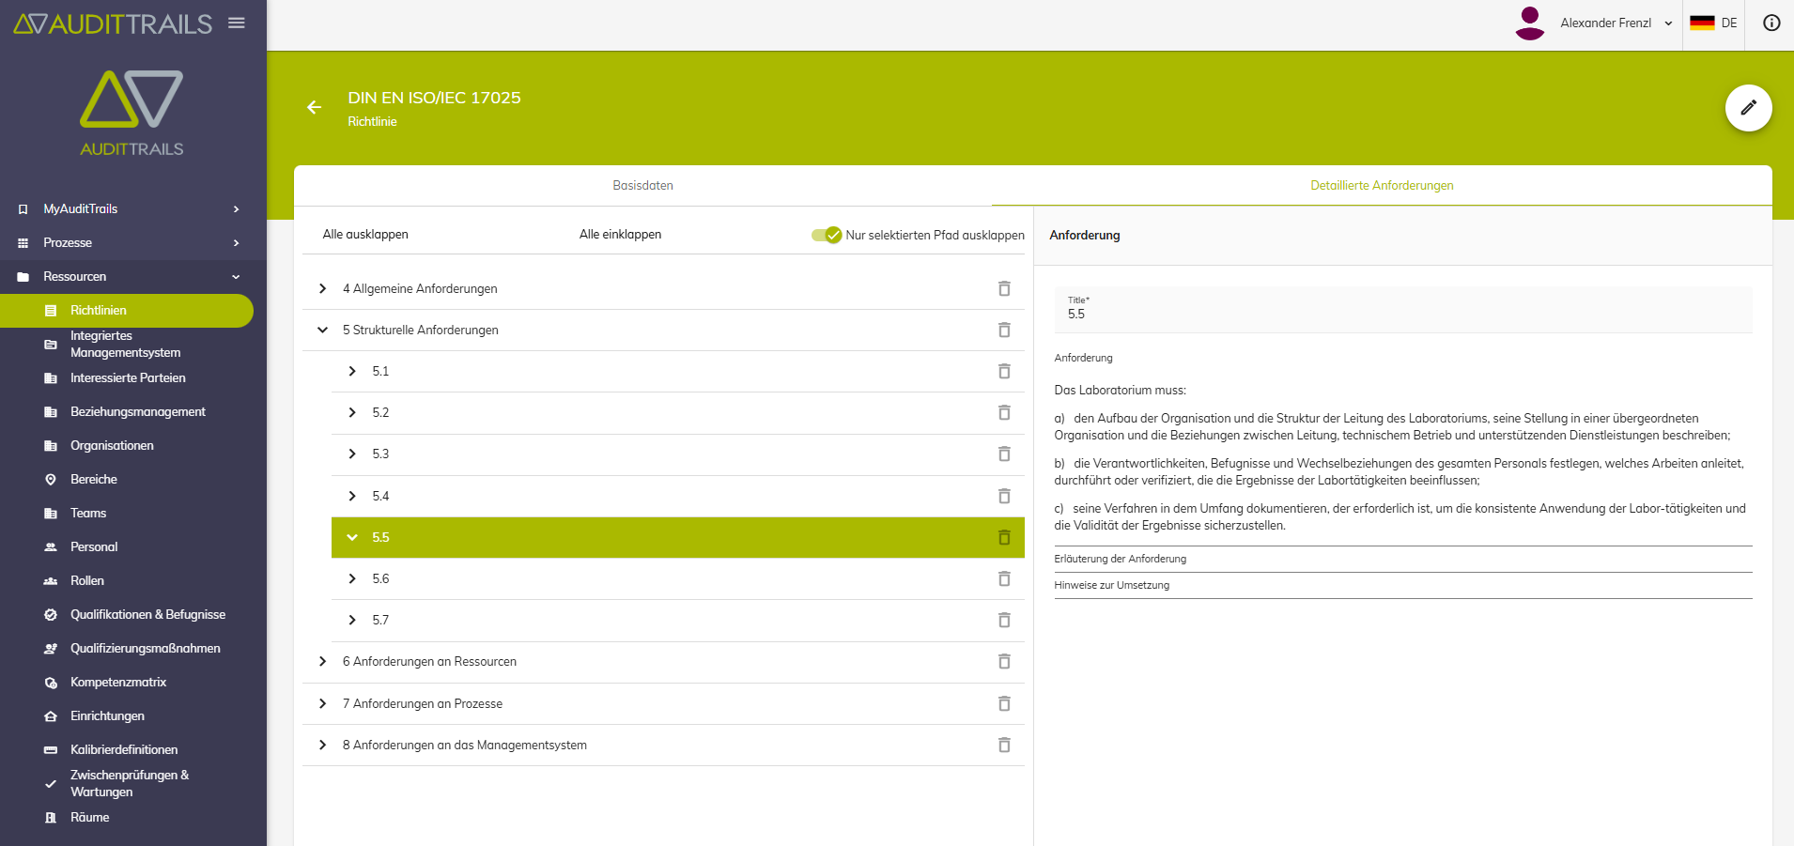Click the Kompetenzmatrix sidebar icon

(x=51, y=682)
